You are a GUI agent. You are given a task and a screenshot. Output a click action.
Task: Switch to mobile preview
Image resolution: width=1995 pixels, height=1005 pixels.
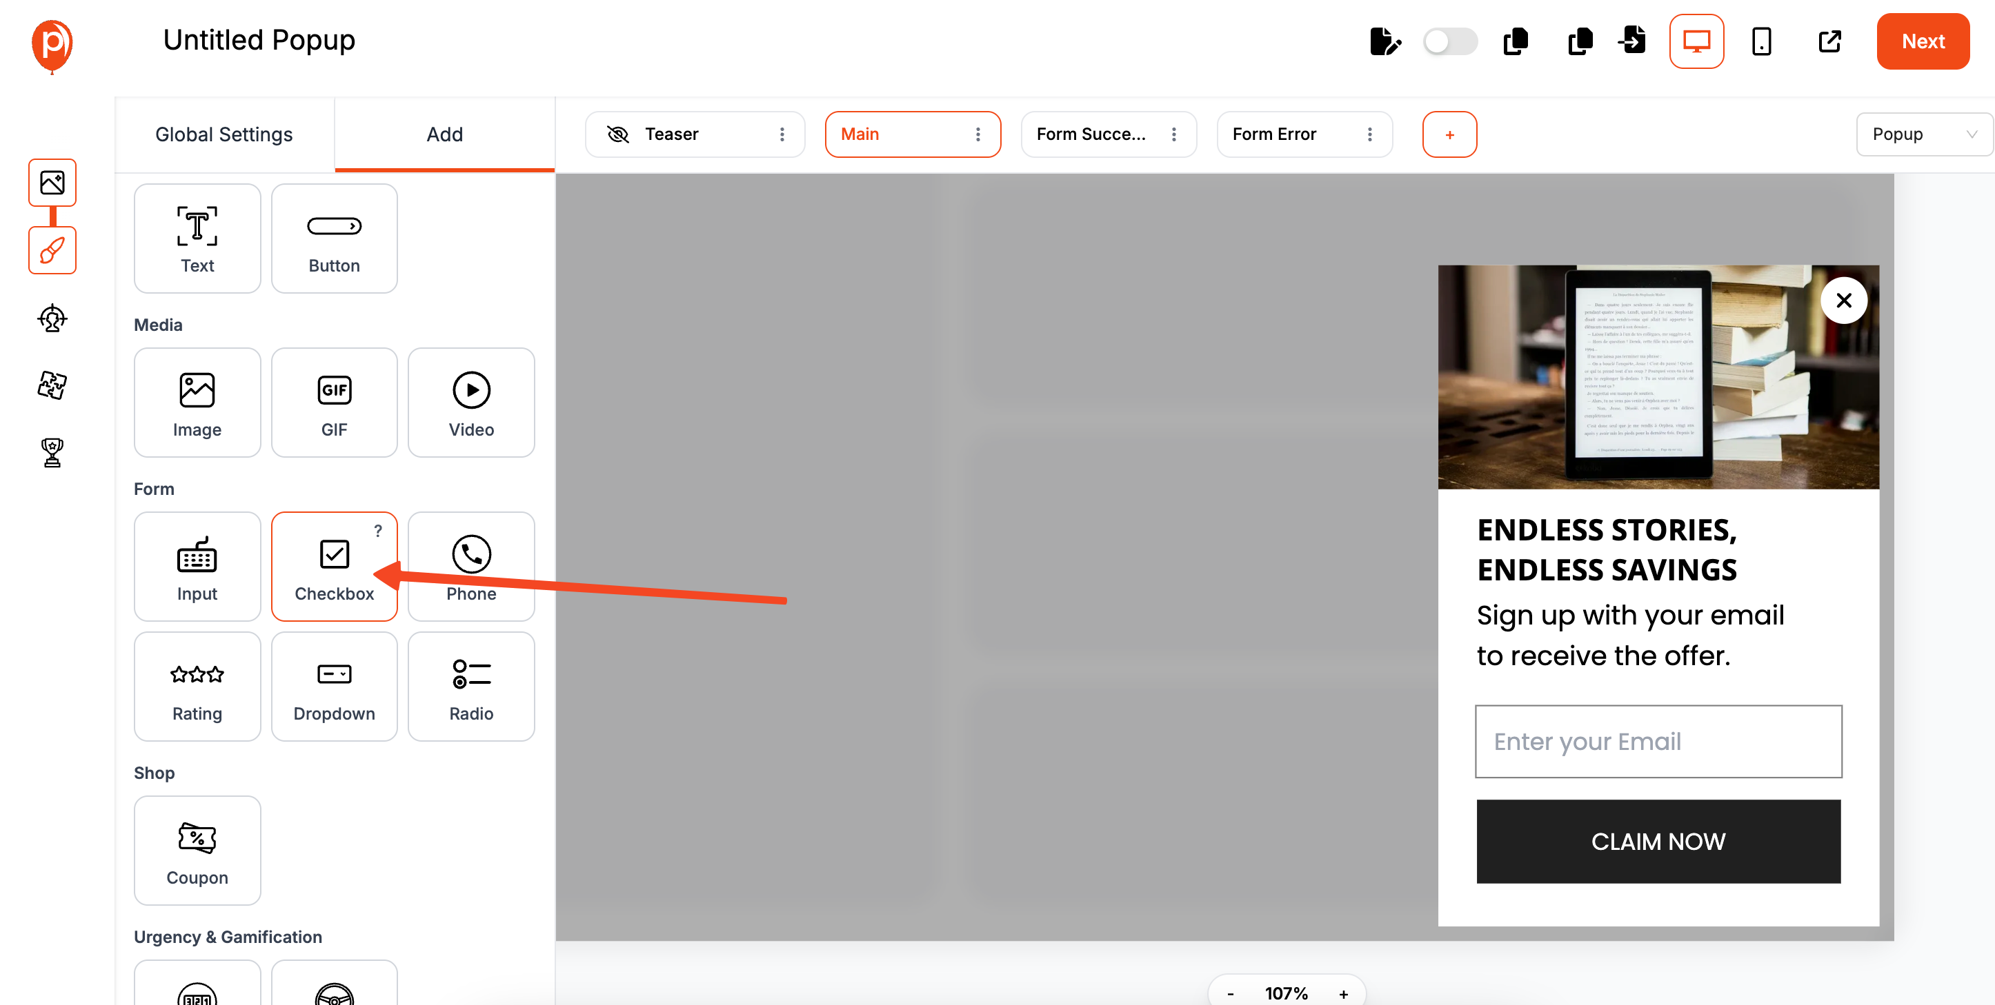pyautogui.click(x=1761, y=41)
